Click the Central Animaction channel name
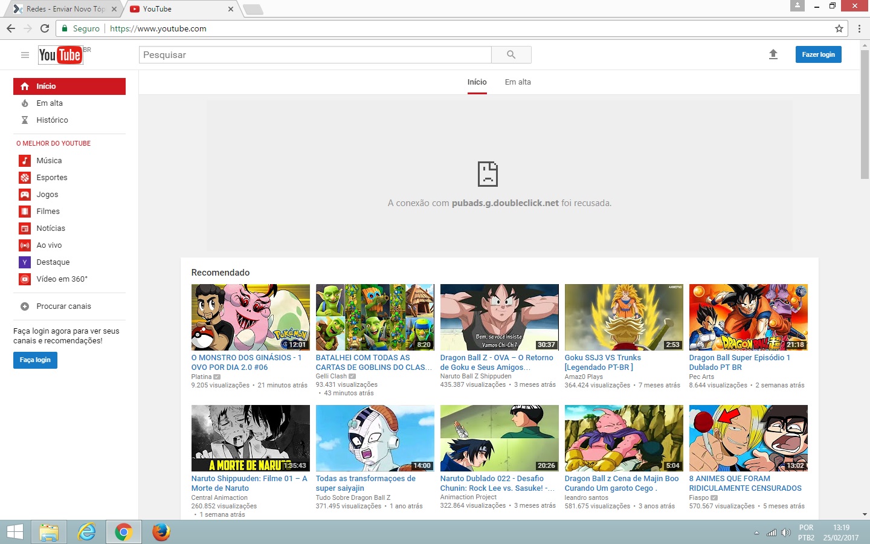 coord(219,497)
